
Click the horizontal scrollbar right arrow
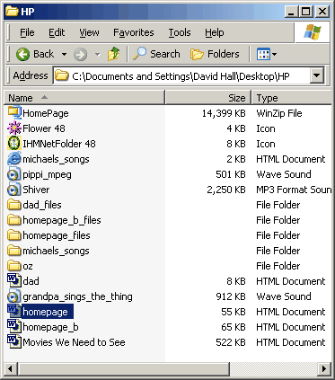point(324,368)
